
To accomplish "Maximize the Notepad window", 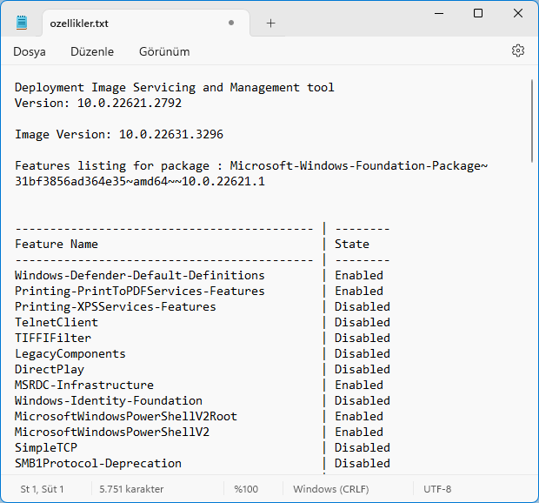I will [478, 13].
